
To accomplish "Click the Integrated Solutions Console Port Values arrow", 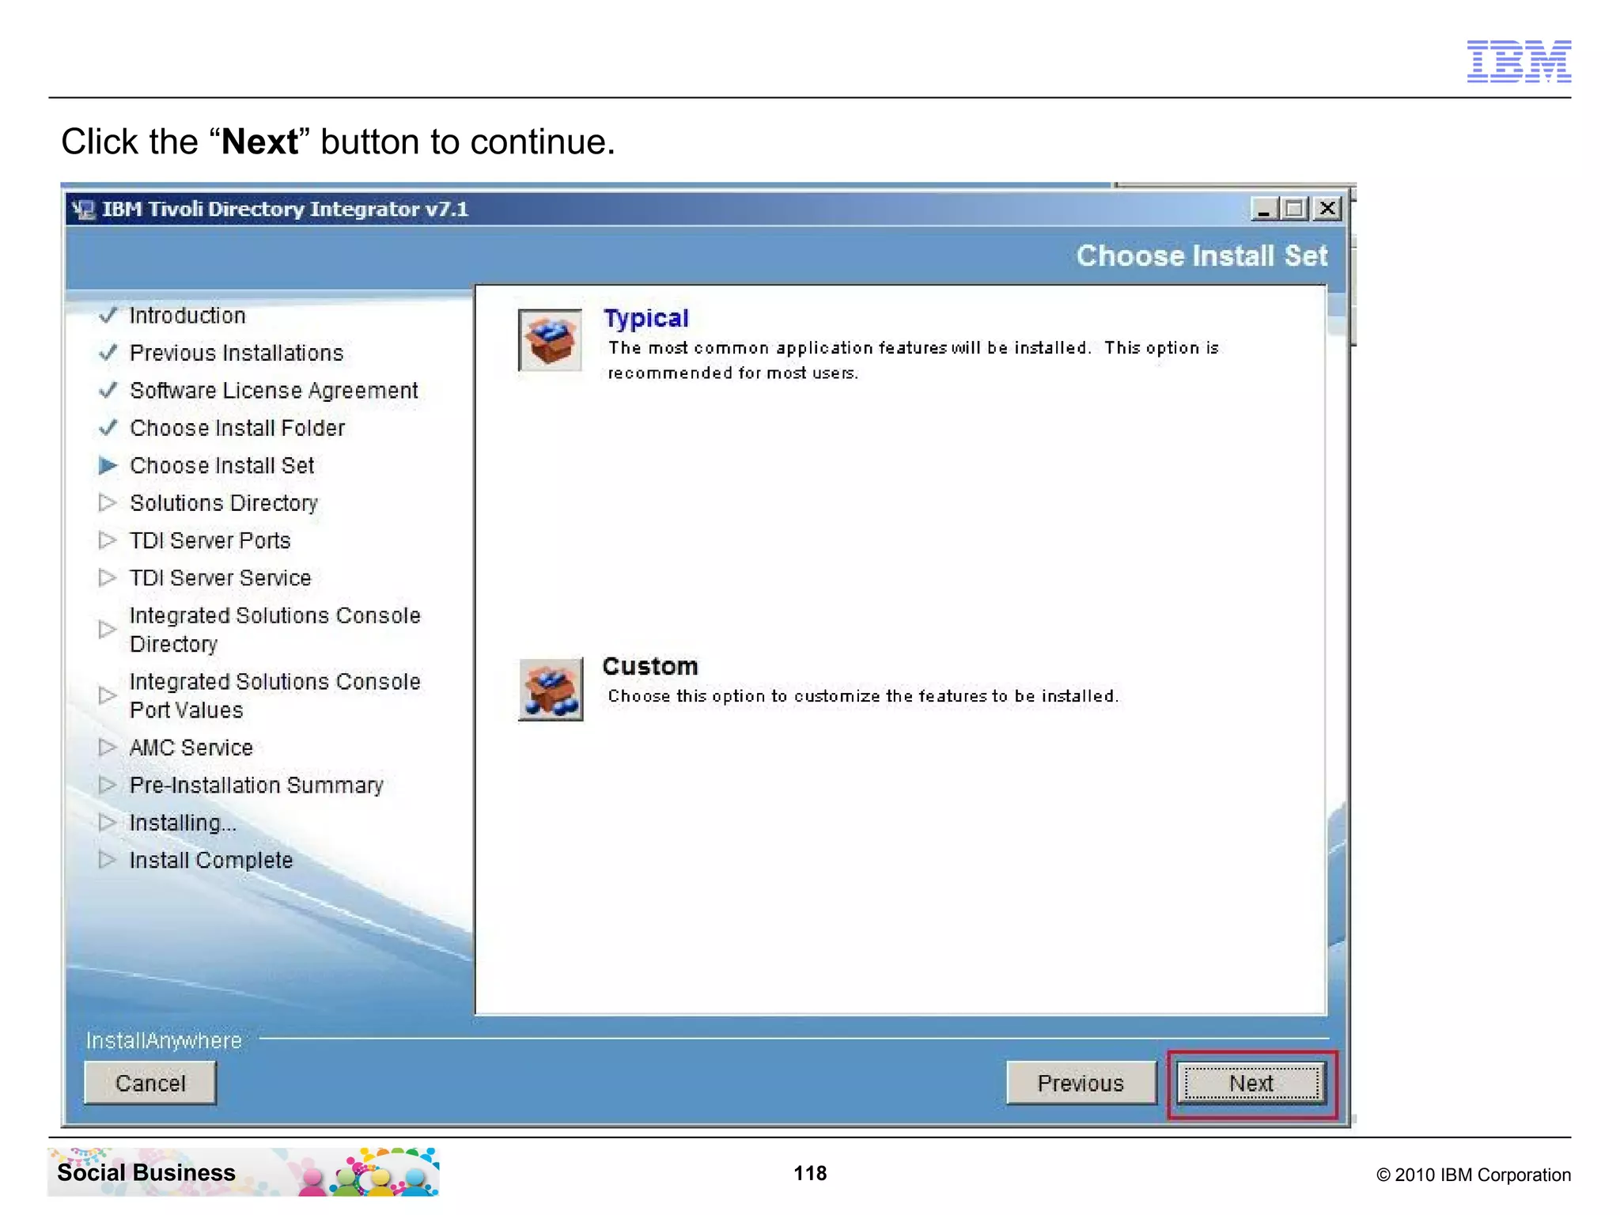I will [x=108, y=695].
